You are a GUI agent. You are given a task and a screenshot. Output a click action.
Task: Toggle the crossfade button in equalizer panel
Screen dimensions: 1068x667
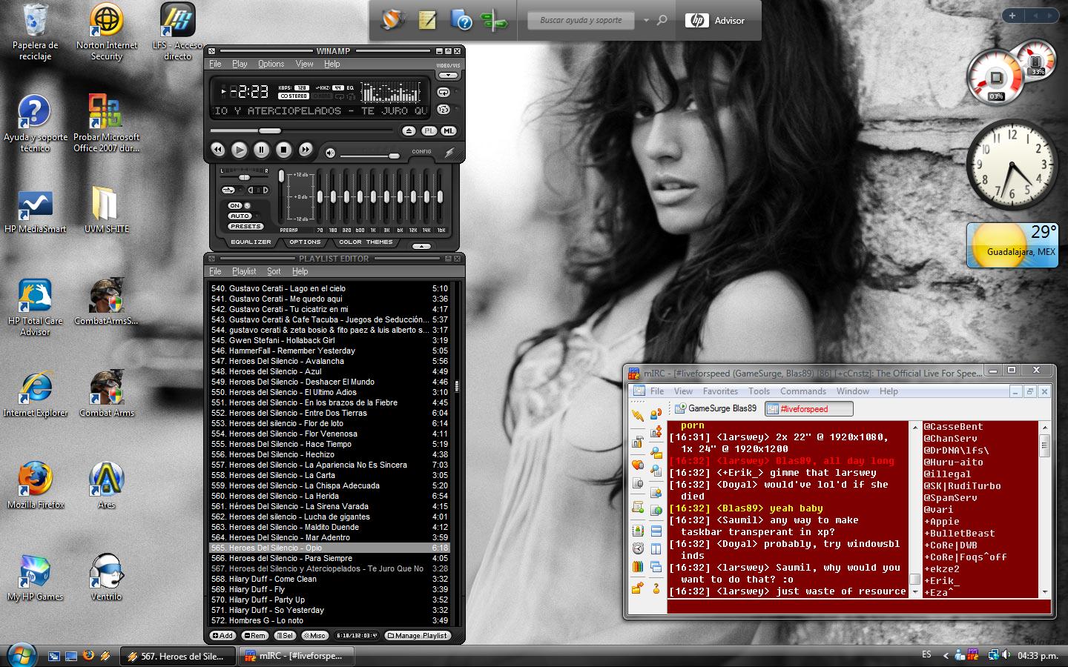tap(230, 190)
